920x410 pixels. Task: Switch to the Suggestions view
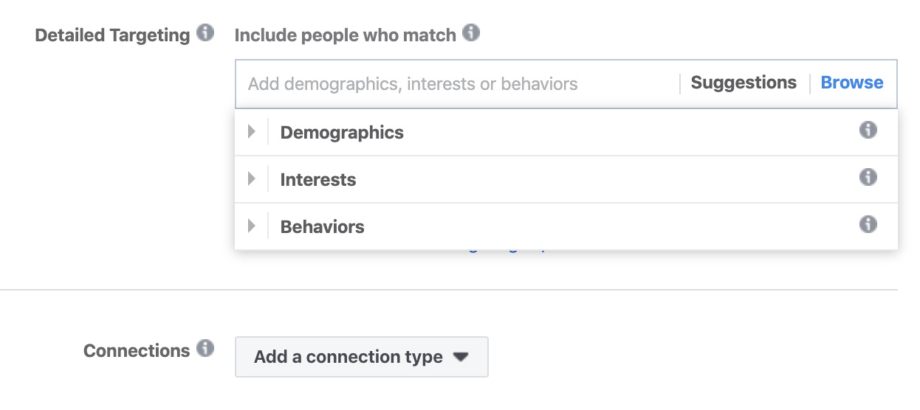[x=744, y=83]
